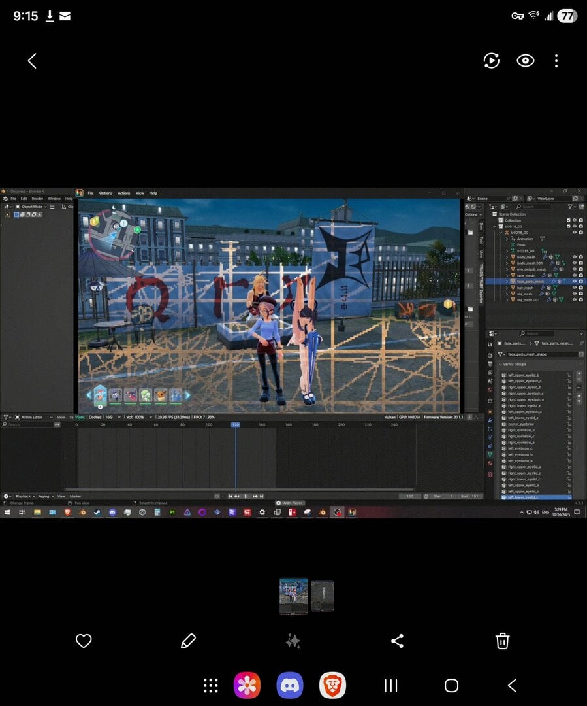Toggle the Collection exclude checkbox in outliner

click(569, 220)
